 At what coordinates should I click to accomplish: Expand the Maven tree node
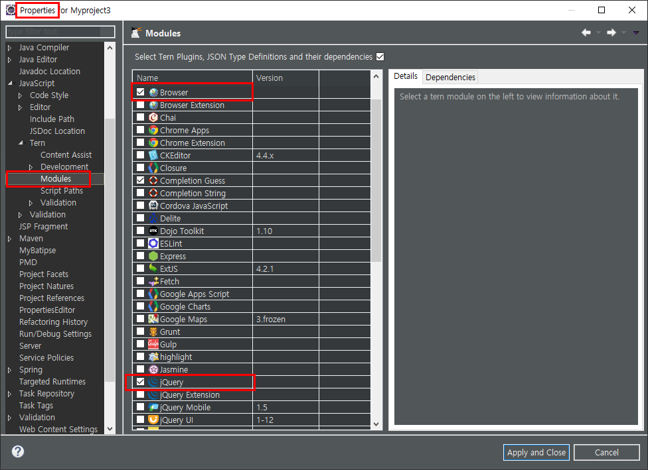point(9,239)
